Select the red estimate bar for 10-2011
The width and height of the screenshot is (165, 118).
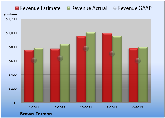[x=81, y=69]
